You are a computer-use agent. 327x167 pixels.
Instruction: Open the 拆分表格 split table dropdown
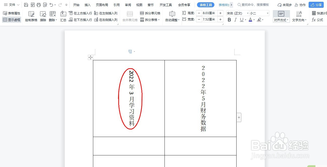150,20
